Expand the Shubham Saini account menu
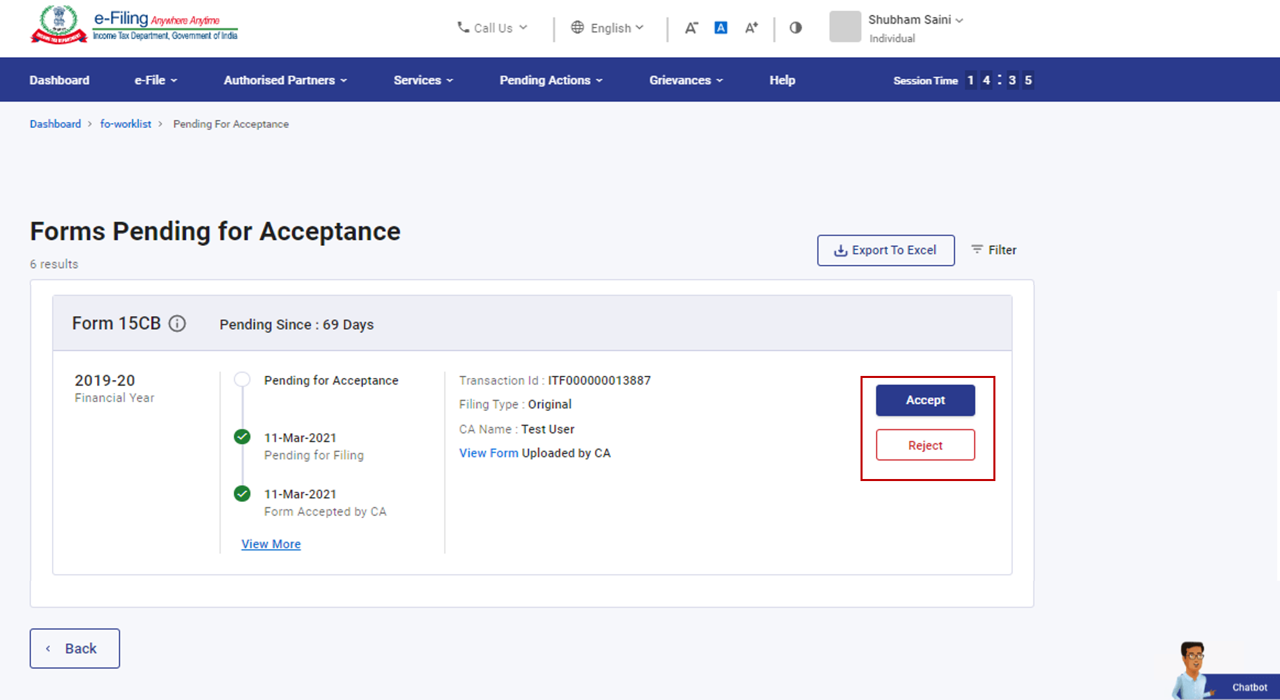The width and height of the screenshot is (1280, 700). coord(915,20)
